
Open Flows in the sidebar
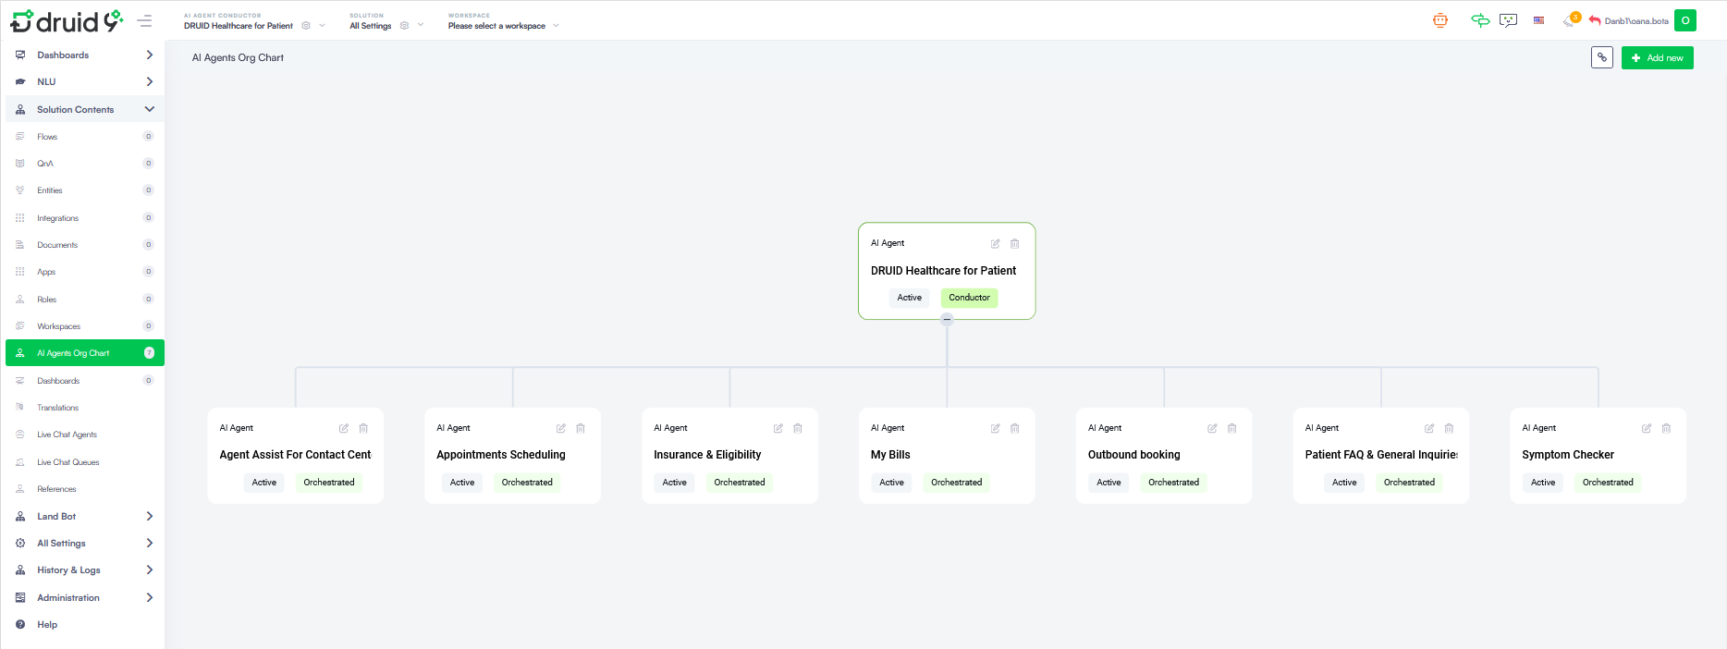click(x=47, y=137)
